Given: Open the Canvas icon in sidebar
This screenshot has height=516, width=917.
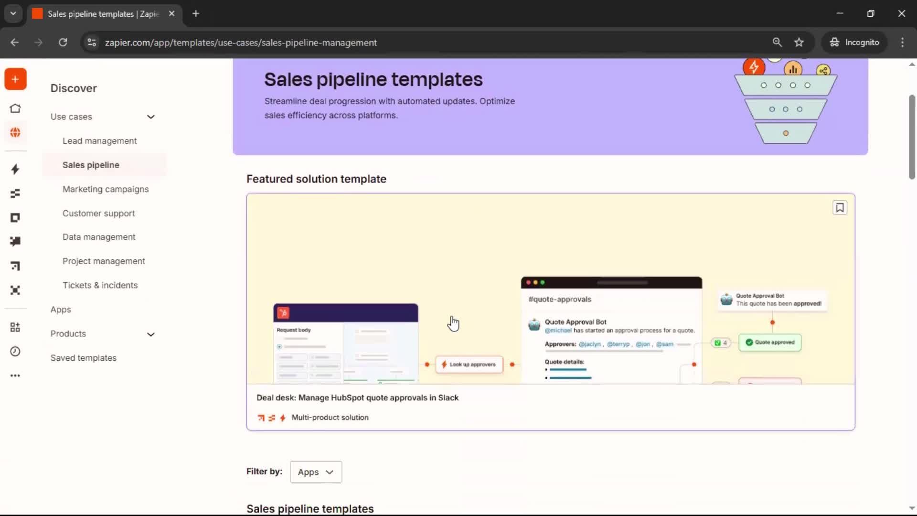Looking at the screenshot, I should pyautogui.click(x=15, y=266).
